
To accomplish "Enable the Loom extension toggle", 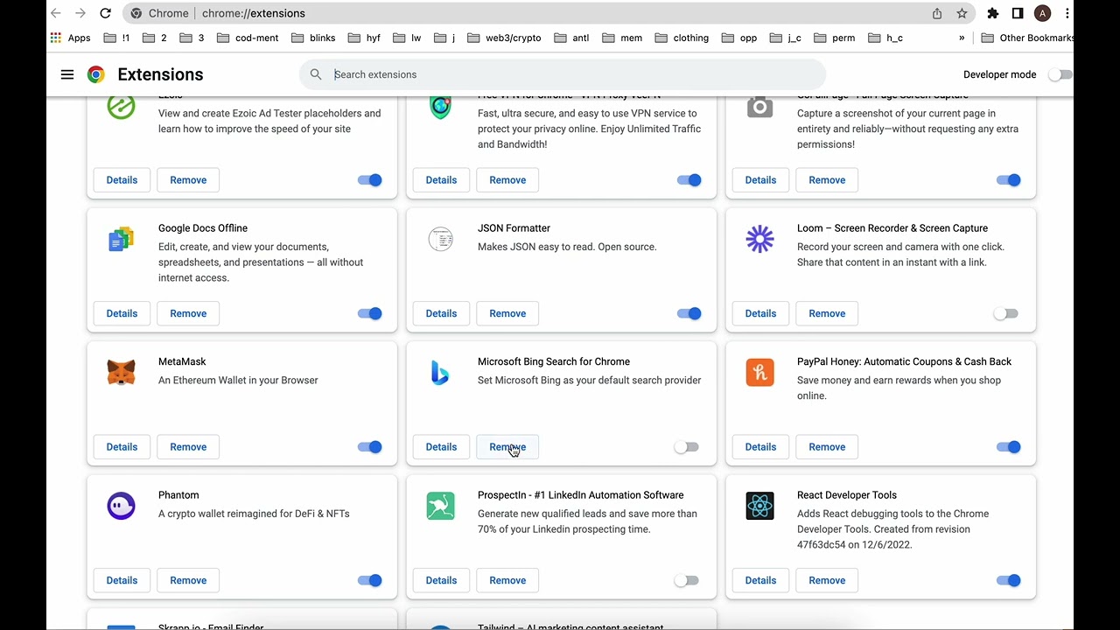I will click(x=1006, y=313).
